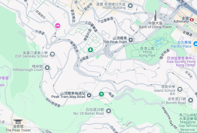
Task: Open the Island School graduation cap marker
Action: (x=180, y=90)
